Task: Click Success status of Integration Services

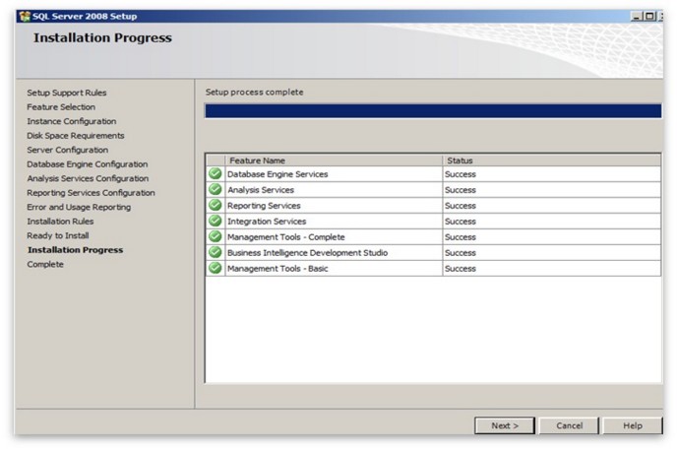Action: (x=461, y=222)
